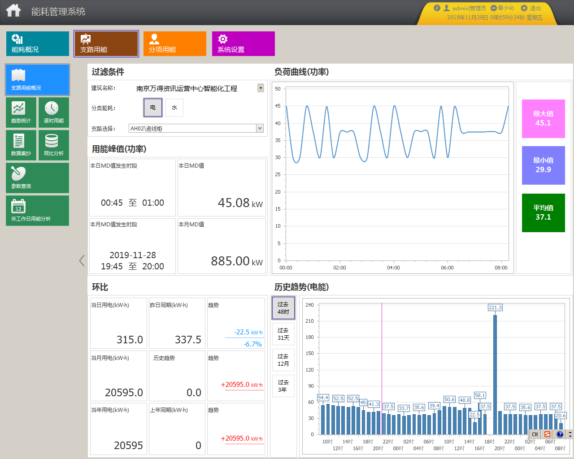Expand 建筑名称 dropdown arrow
The height and width of the screenshot is (459, 574).
point(261,88)
